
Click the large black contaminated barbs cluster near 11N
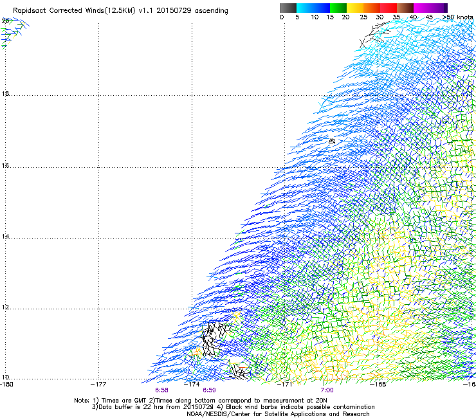(x=215, y=338)
